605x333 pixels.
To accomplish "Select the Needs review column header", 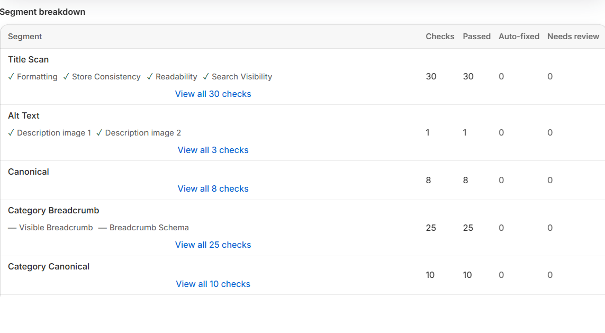I will coord(573,37).
